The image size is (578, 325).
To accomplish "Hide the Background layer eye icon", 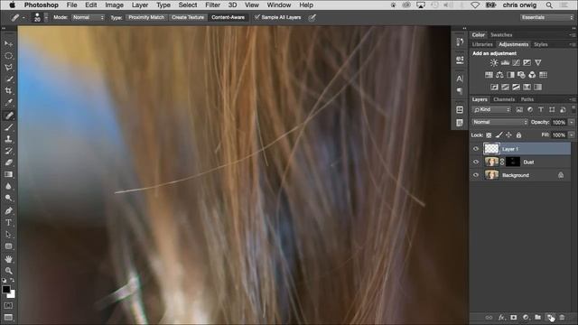I will click(476, 175).
